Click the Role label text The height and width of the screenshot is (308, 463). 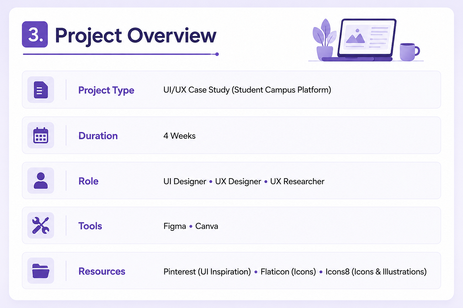[x=88, y=181]
